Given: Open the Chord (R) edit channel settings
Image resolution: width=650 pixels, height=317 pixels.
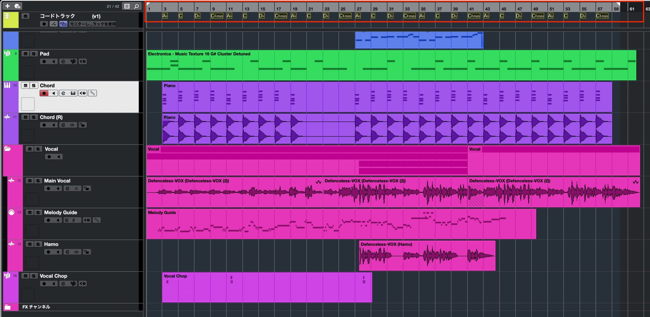Looking at the screenshot, I should tap(63, 125).
